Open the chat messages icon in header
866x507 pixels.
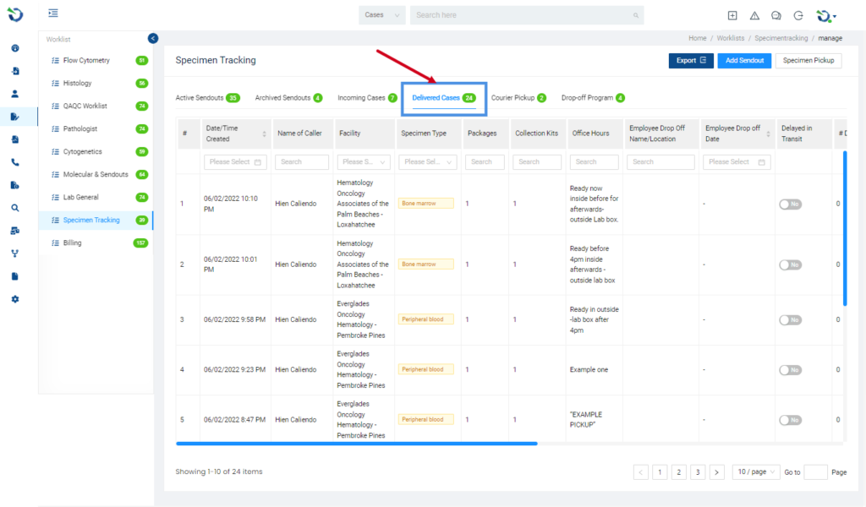[776, 15]
